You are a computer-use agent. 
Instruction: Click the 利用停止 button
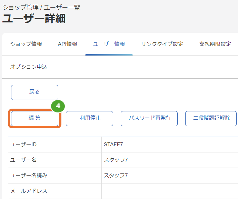pos(89,118)
